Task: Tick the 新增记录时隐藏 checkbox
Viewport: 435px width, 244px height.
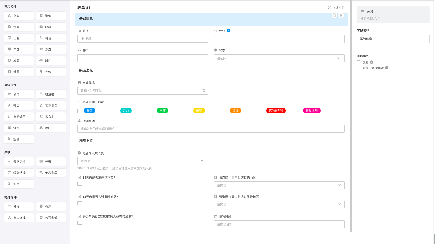Action: click(359, 68)
